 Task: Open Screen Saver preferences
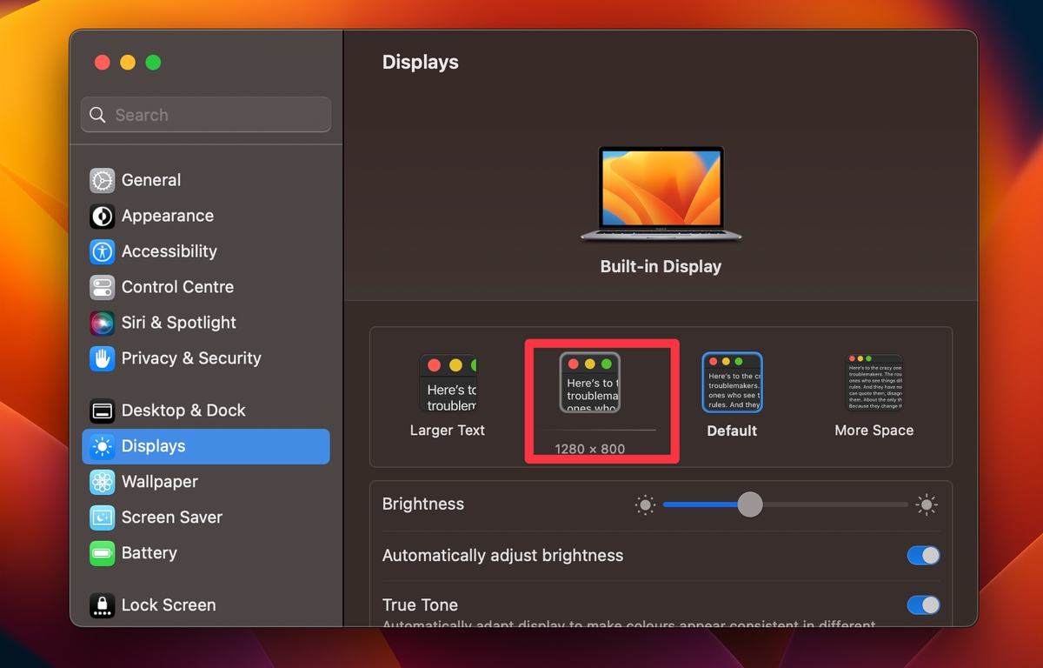(x=169, y=518)
